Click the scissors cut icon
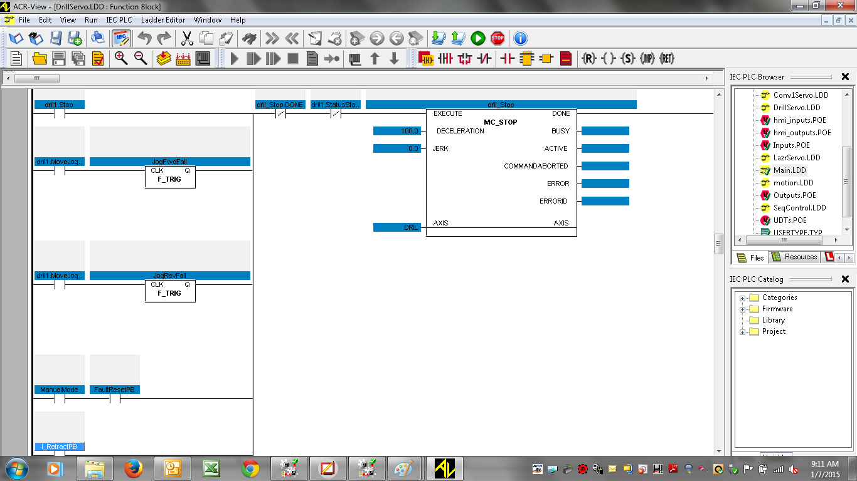The height and width of the screenshot is (481, 857). click(x=187, y=39)
